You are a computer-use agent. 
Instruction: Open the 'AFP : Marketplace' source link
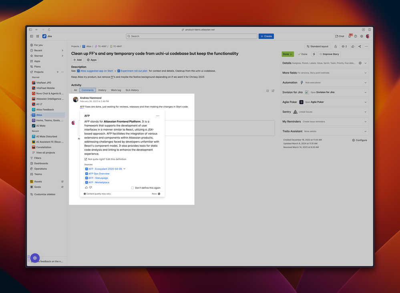(97, 183)
